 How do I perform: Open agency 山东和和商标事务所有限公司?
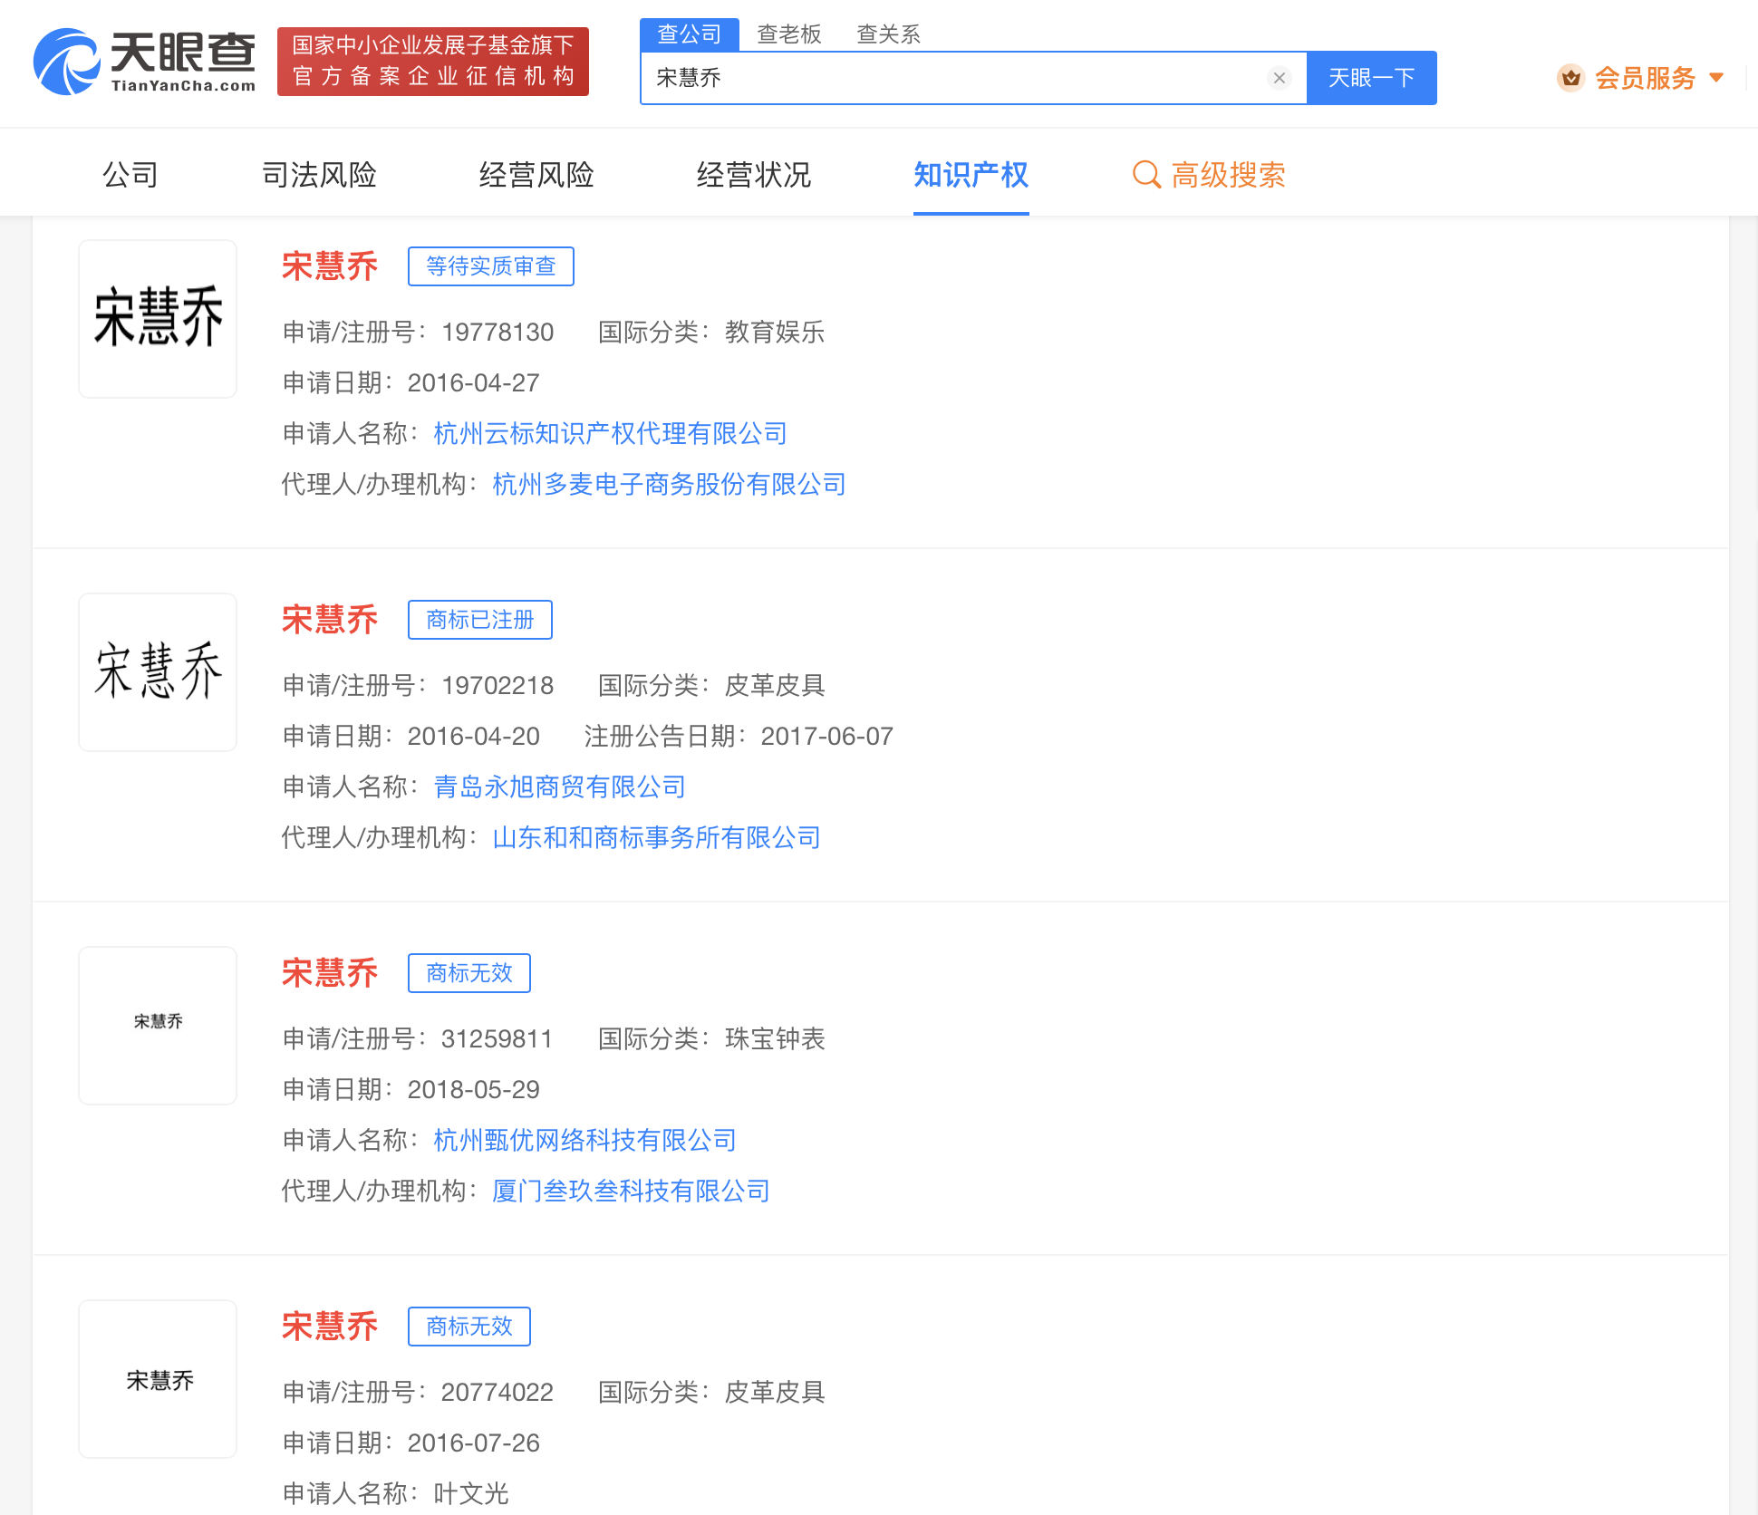[657, 837]
